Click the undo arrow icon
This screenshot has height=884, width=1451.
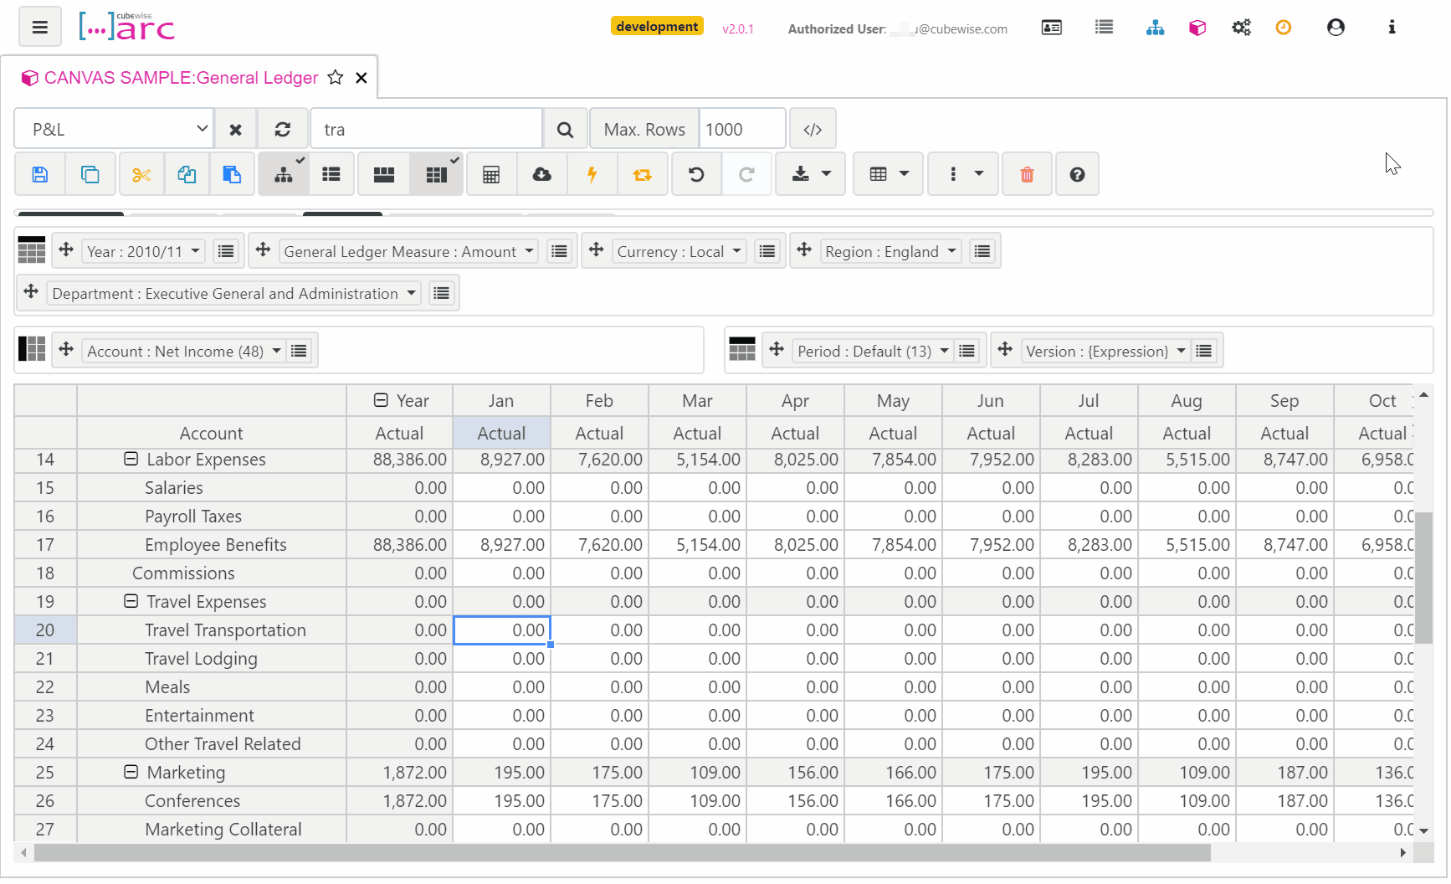(695, 174)
